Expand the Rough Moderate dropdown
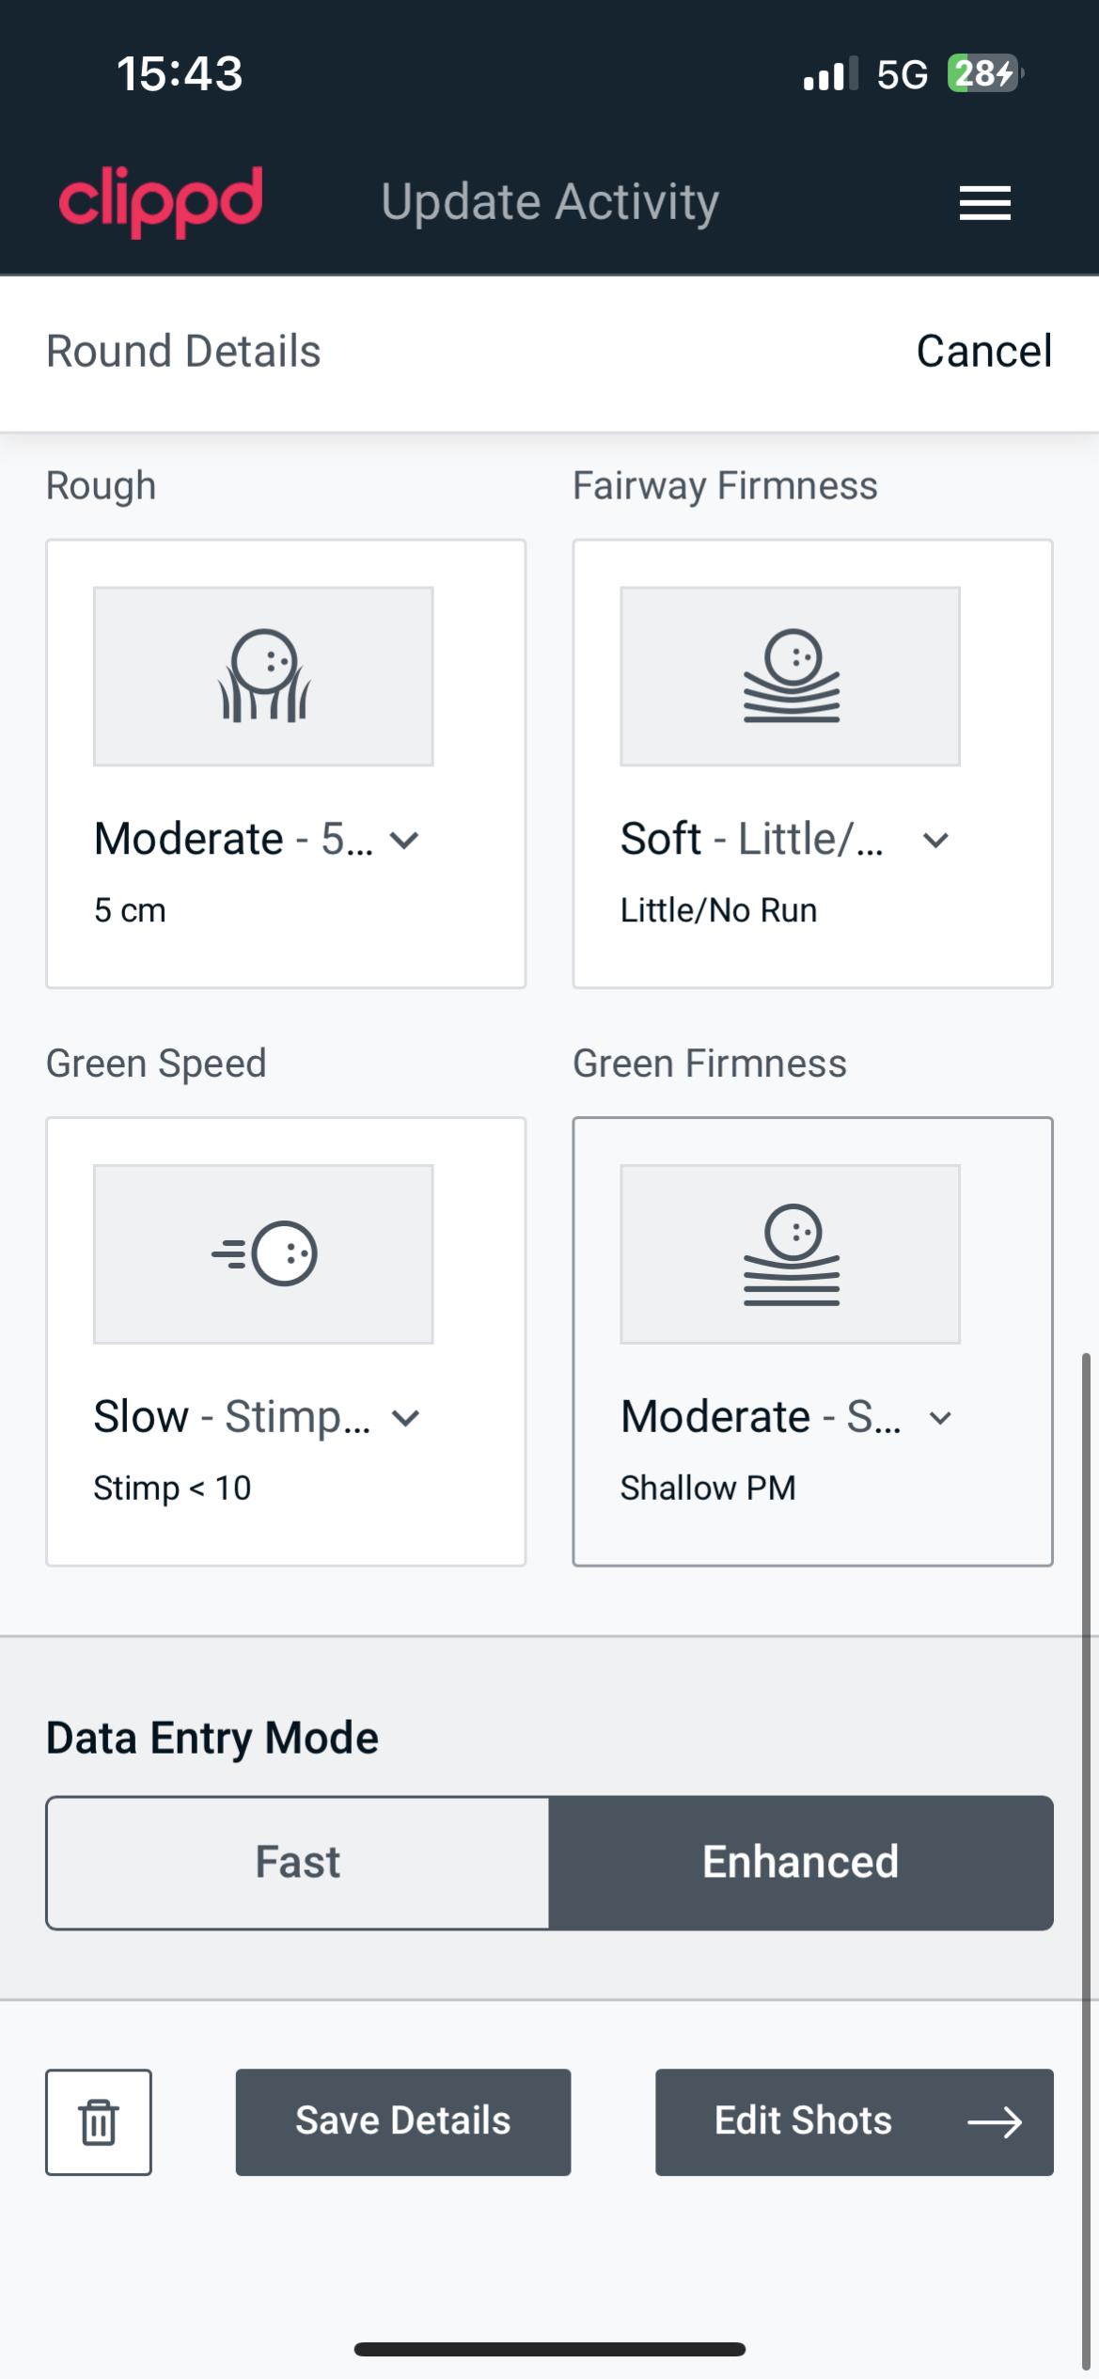This screenshot has height=2379, width=1099. (x=404, y=840)
